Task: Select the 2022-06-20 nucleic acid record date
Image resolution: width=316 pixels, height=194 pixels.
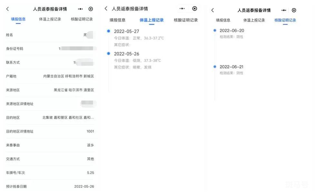Action: (x=232, y=31)
